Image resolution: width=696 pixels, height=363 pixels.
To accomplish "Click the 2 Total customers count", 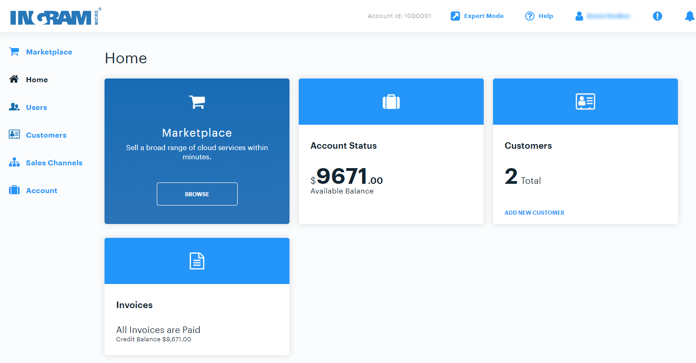I will click(x=523, y=177).
